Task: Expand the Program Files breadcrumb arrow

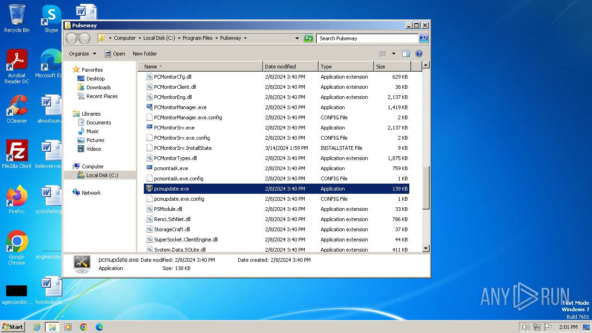Action: coord(216,38)
